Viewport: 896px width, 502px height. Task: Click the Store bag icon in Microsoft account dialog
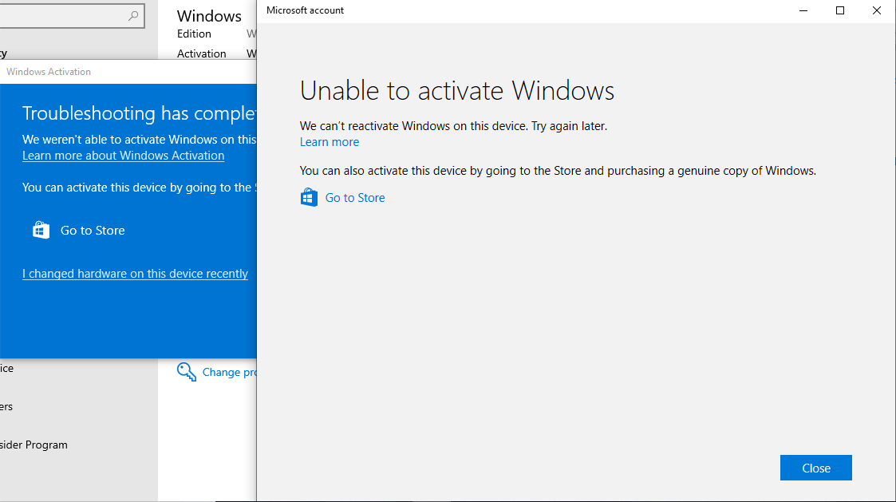click(x=309, y=197)
